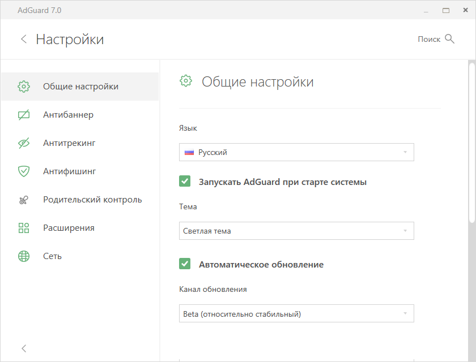Click the vertical scrollbar thumb
This screenshot has height=362, width=476.
pyautogui.click(x=471, y=143)
